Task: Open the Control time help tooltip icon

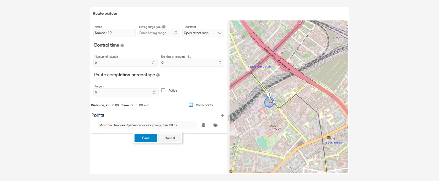Action: pos(122,46)
